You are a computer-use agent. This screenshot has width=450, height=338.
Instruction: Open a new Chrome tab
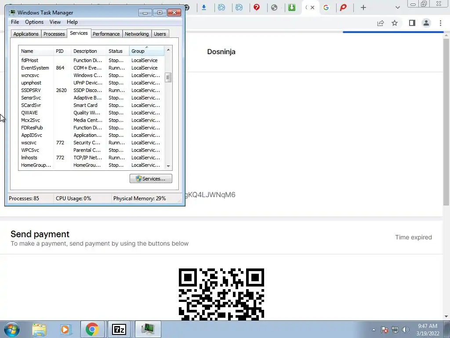pos(363,7)
